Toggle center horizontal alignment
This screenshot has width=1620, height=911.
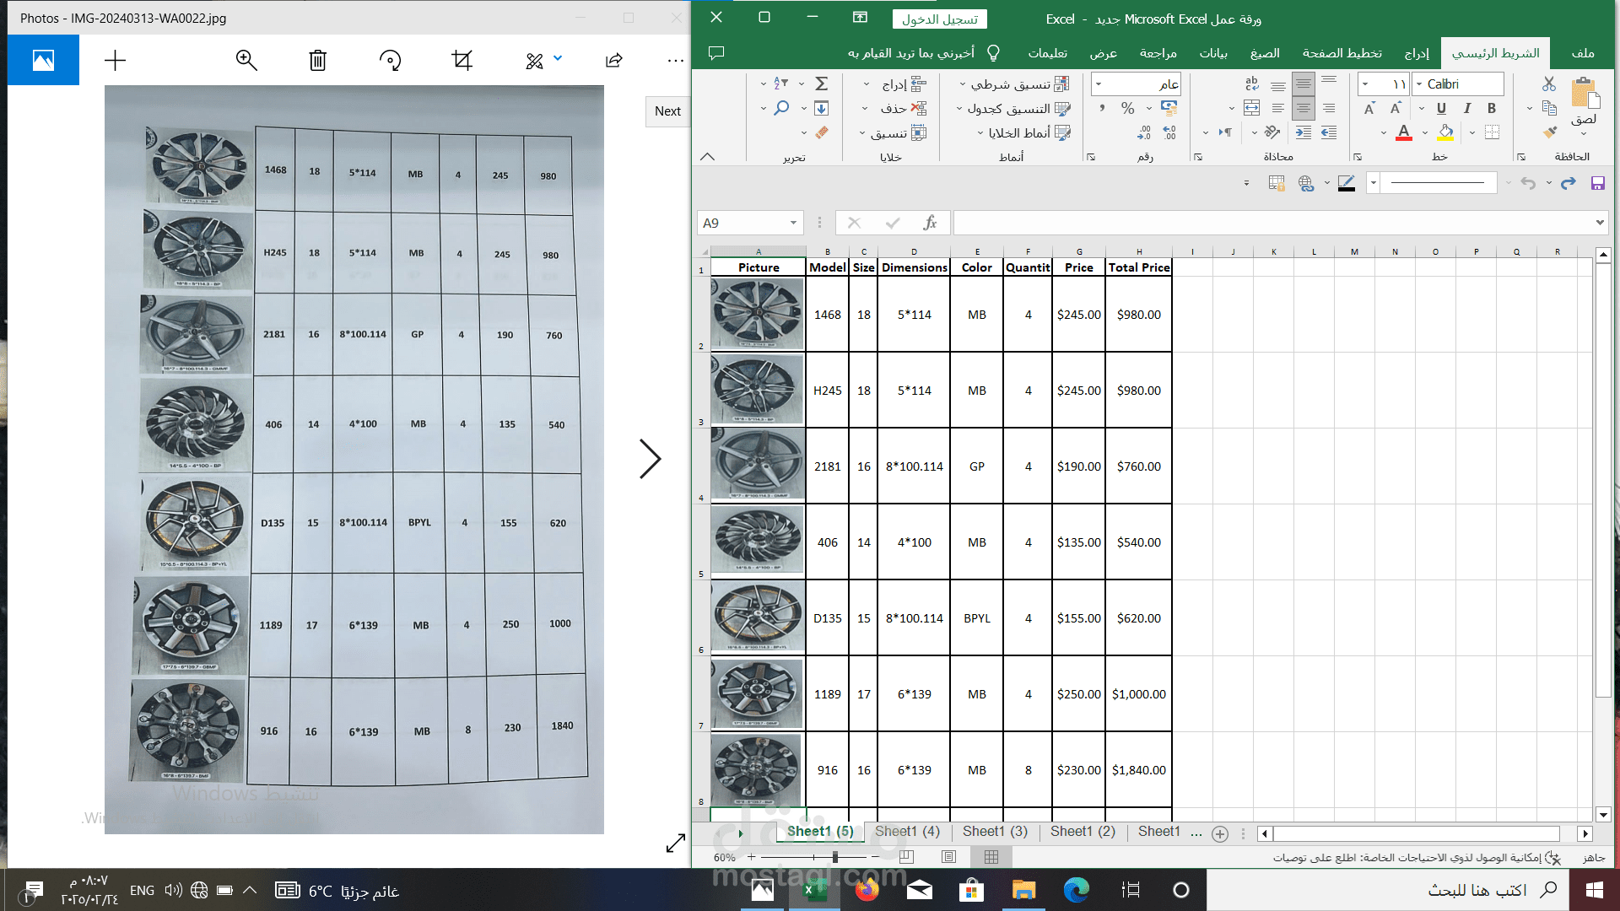click(1304, 108)
